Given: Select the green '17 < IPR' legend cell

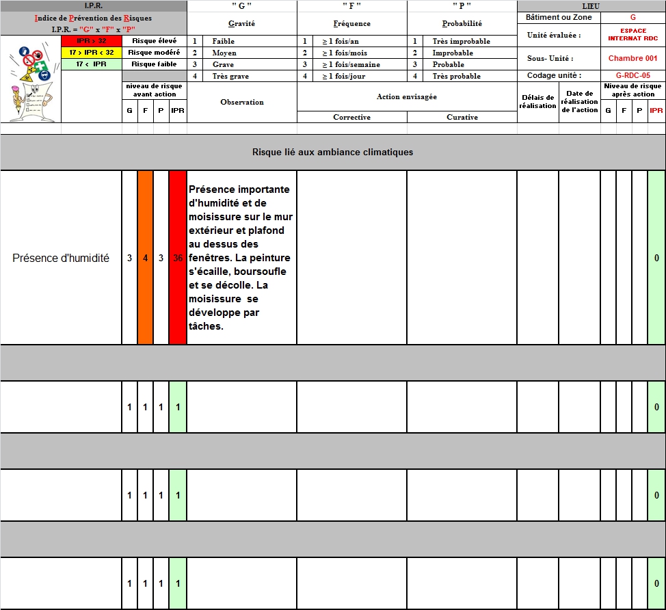Looking at the screenshot, I should tap(91, 64).
